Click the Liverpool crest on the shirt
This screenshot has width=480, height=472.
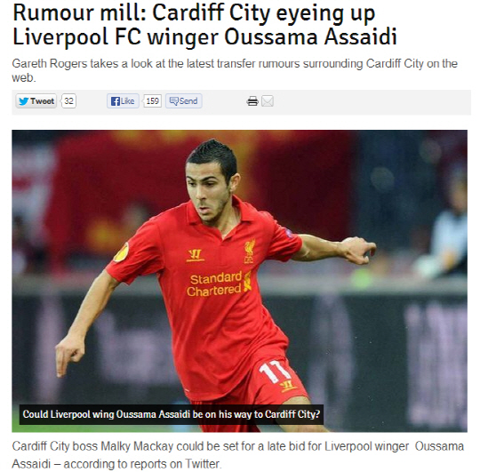coord(249,251)
